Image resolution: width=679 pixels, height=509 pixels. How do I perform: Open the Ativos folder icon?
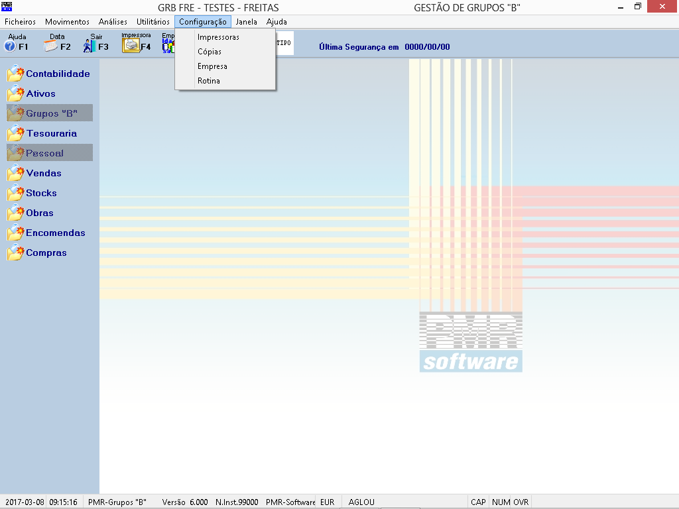click(x=16, y=93)
